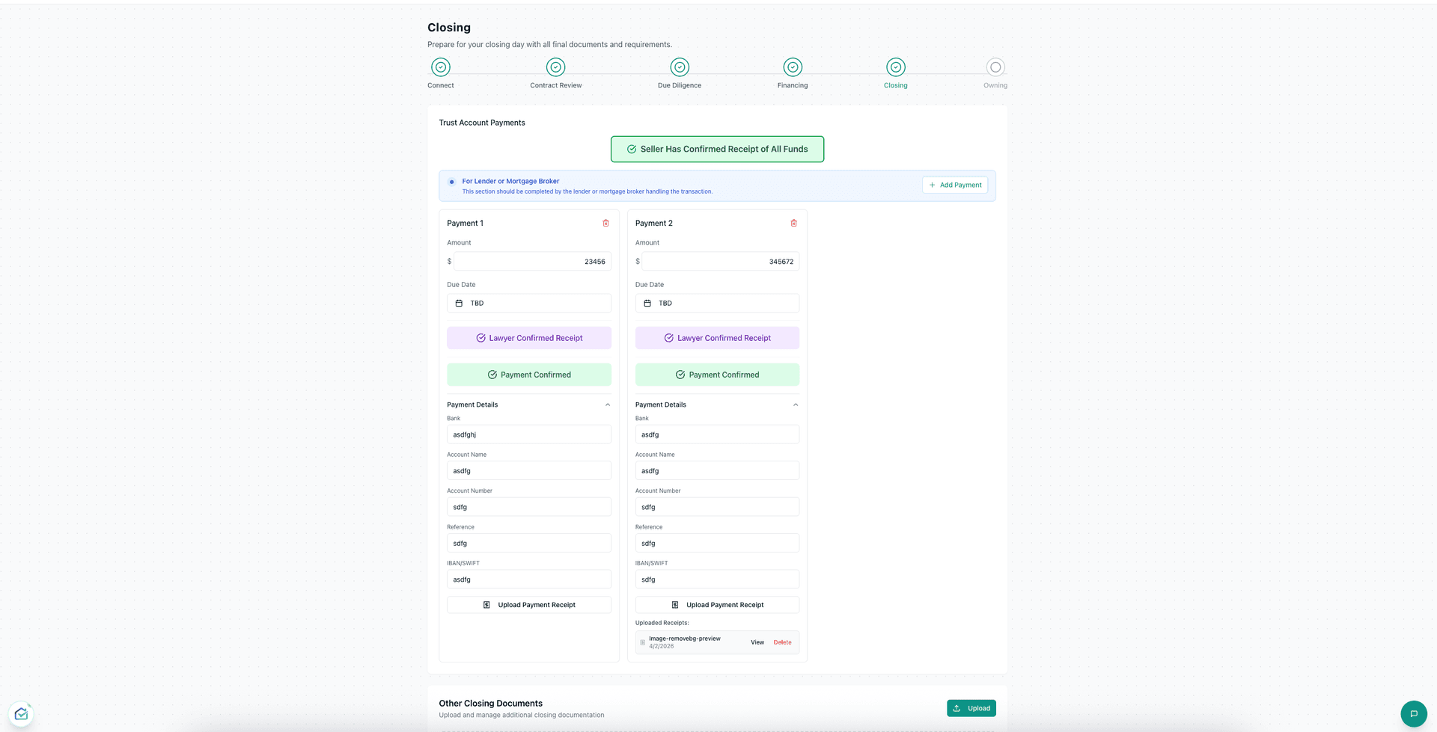The image size is (1437, 732).
Task: Go to Financing step label
Action: pos(793,85)
